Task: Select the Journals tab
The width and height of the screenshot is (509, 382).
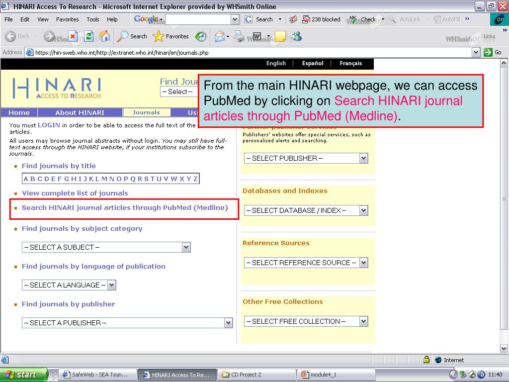Action: [146, 112]
